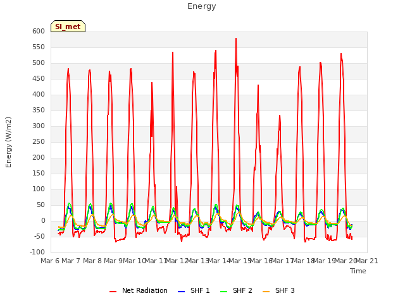Click the Mar 8 x-axis tick label

pyautogui.click(x=92, y=261)
